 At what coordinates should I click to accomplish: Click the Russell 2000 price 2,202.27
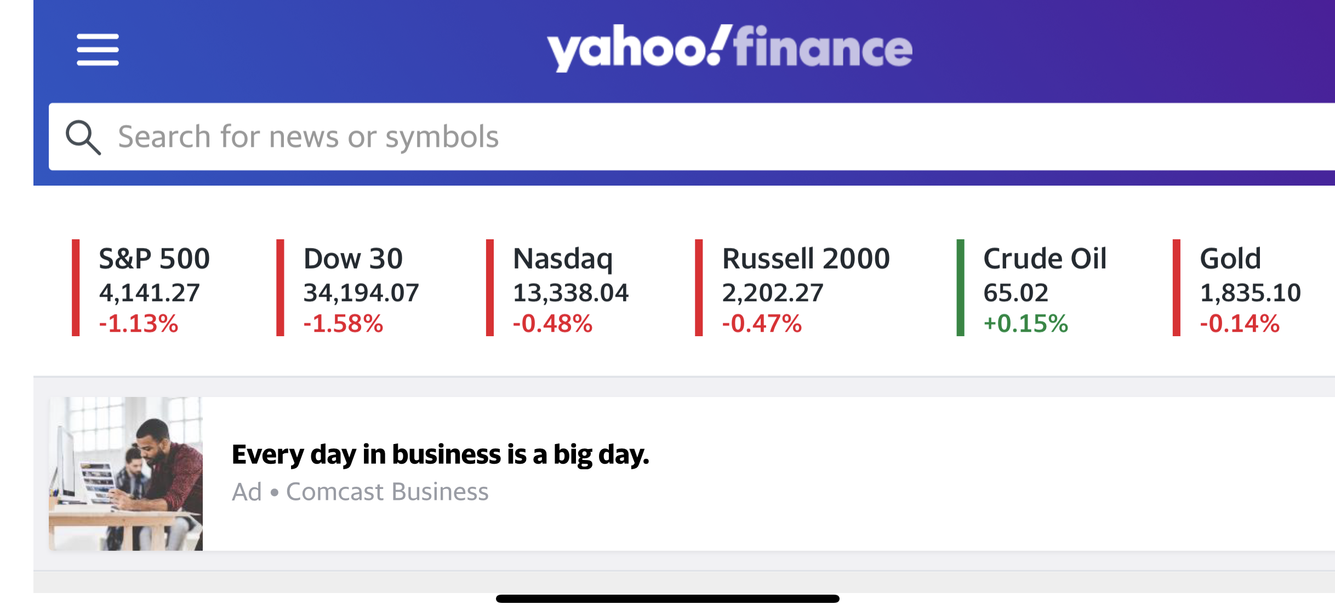point(773,293)
